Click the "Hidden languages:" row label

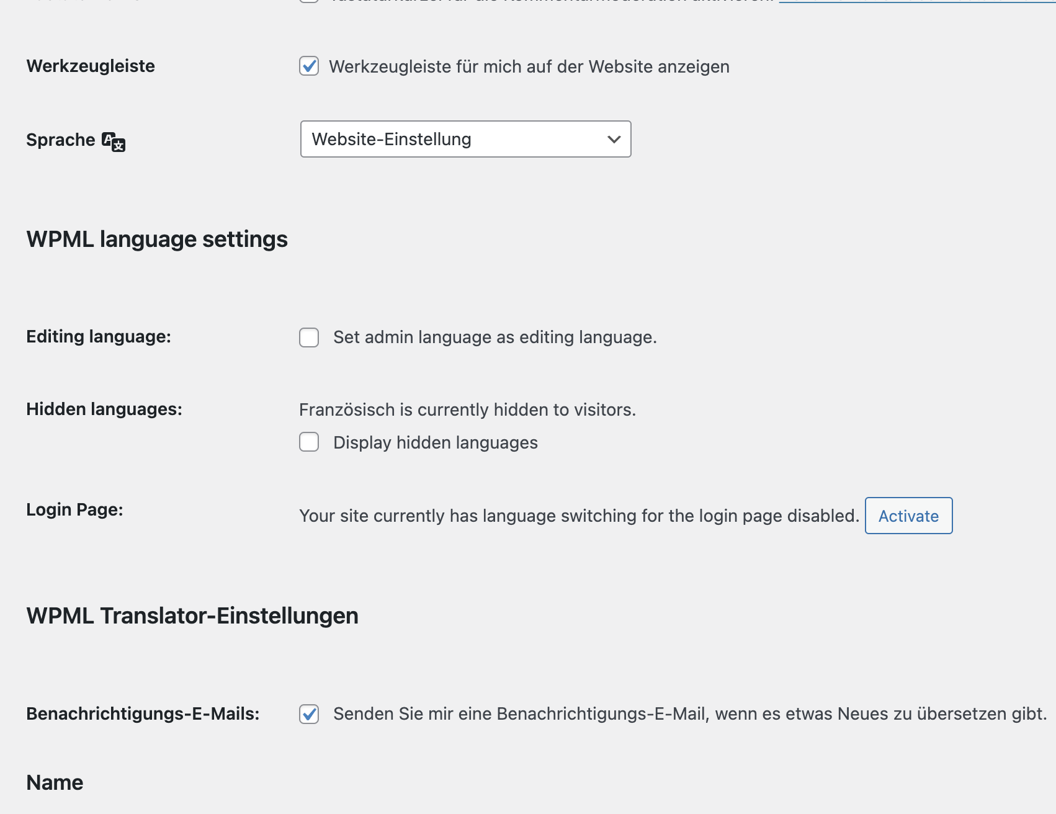[104, 409]
